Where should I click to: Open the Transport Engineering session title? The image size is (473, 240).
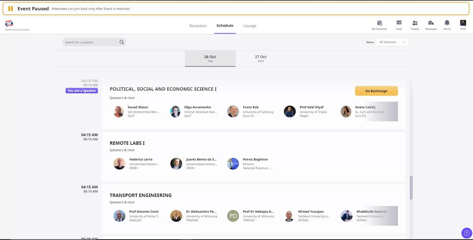(140, 195)
